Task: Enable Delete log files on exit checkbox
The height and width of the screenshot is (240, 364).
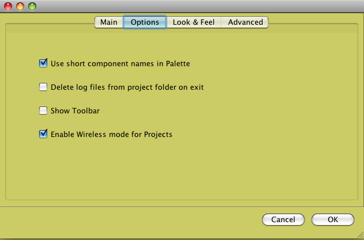Action: [43, 87]
